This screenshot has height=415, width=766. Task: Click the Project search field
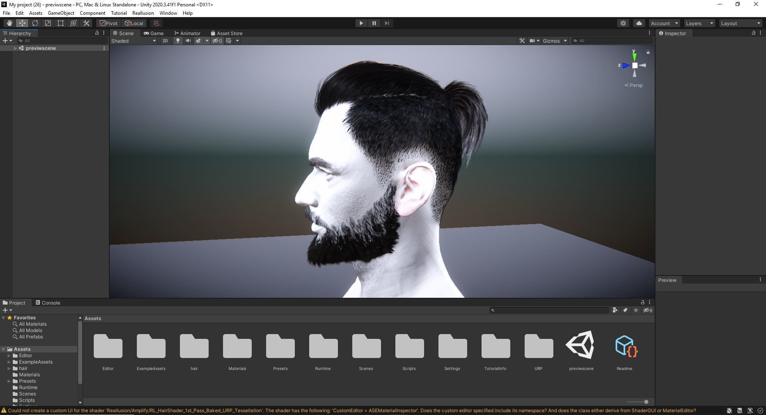click(x=549, y=310)
